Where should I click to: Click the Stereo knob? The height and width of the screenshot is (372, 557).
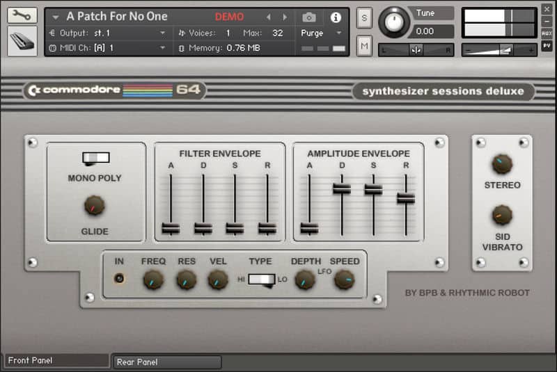501,164
